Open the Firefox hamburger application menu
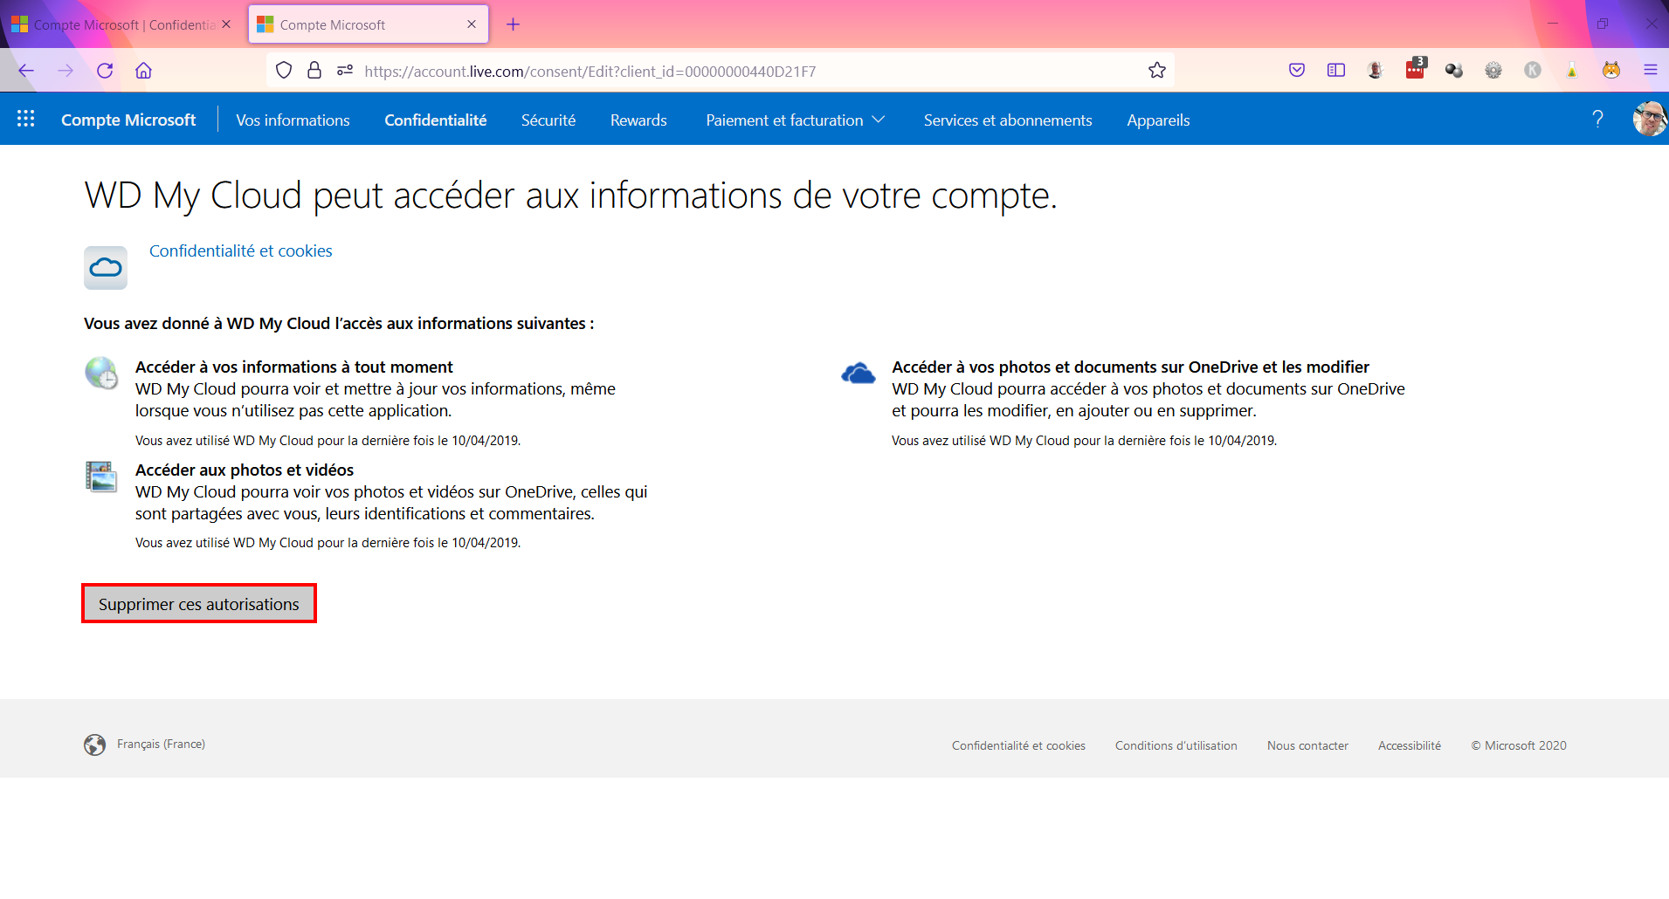Image resolution: width=1669 pixels, height=899 pixels. tap(1651, 71)
